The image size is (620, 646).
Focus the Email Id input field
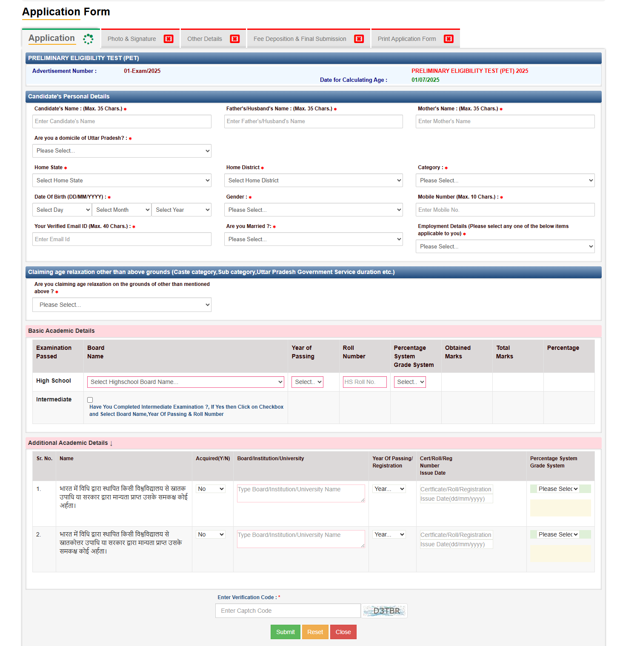pyautogui.click(x=122, y=239)
